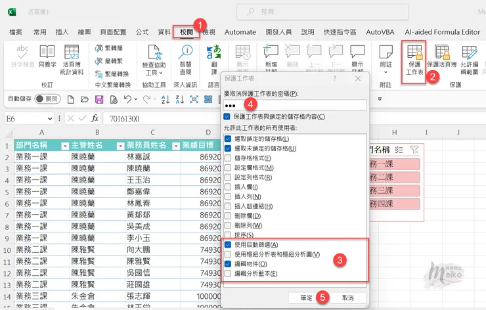Click the purple save icon
The image size is (486, 310).
click(x=99, y=100)
